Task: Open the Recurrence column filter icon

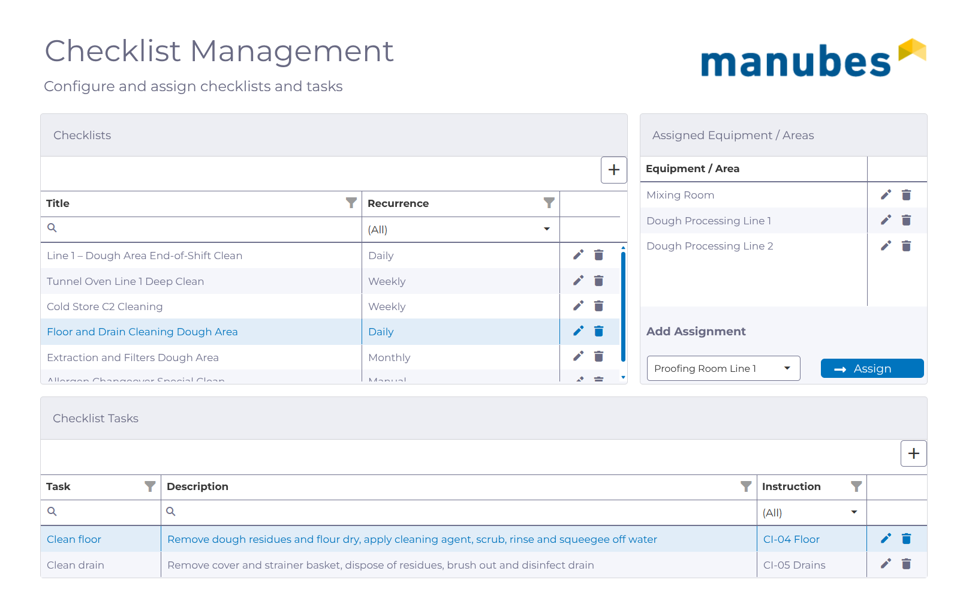Action: click(549, 203)
